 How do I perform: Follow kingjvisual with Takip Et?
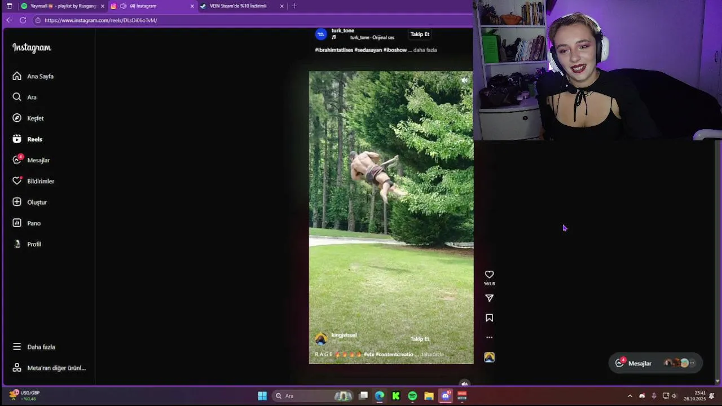click(420, 339)
